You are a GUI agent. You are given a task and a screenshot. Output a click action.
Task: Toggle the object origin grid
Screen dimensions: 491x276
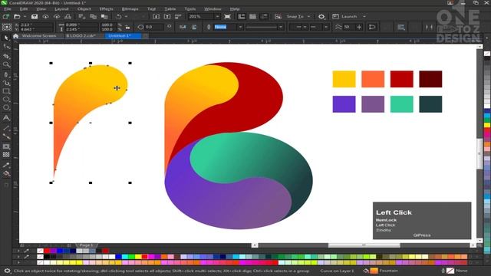[7, 27]
